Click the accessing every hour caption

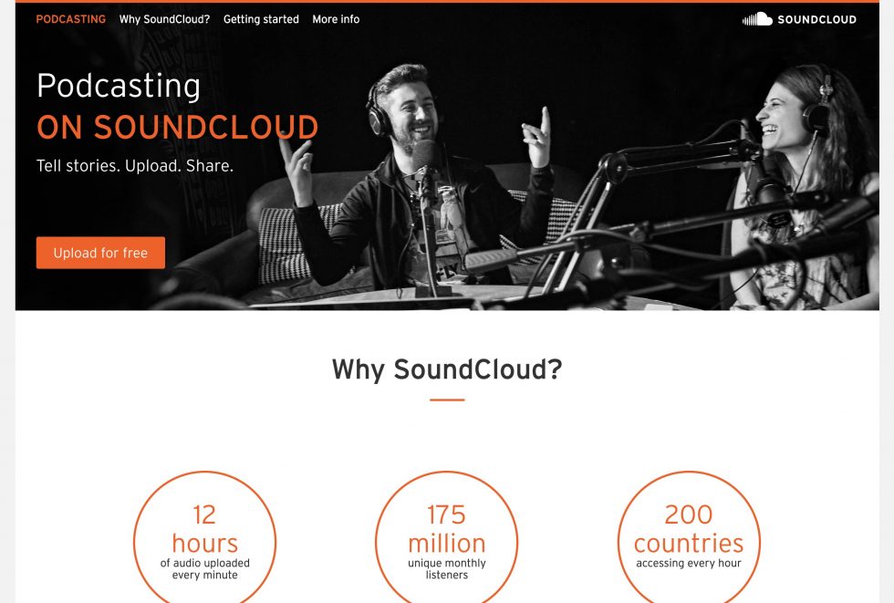point(689,563)
